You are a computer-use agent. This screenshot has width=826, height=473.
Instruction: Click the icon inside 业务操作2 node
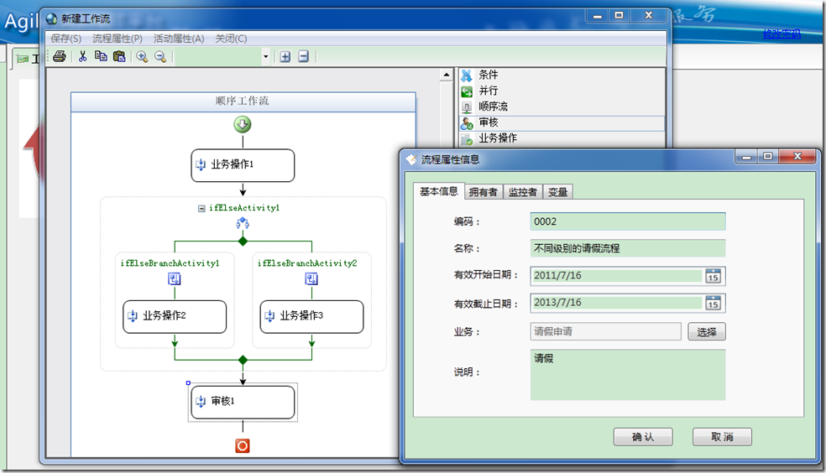133,317
